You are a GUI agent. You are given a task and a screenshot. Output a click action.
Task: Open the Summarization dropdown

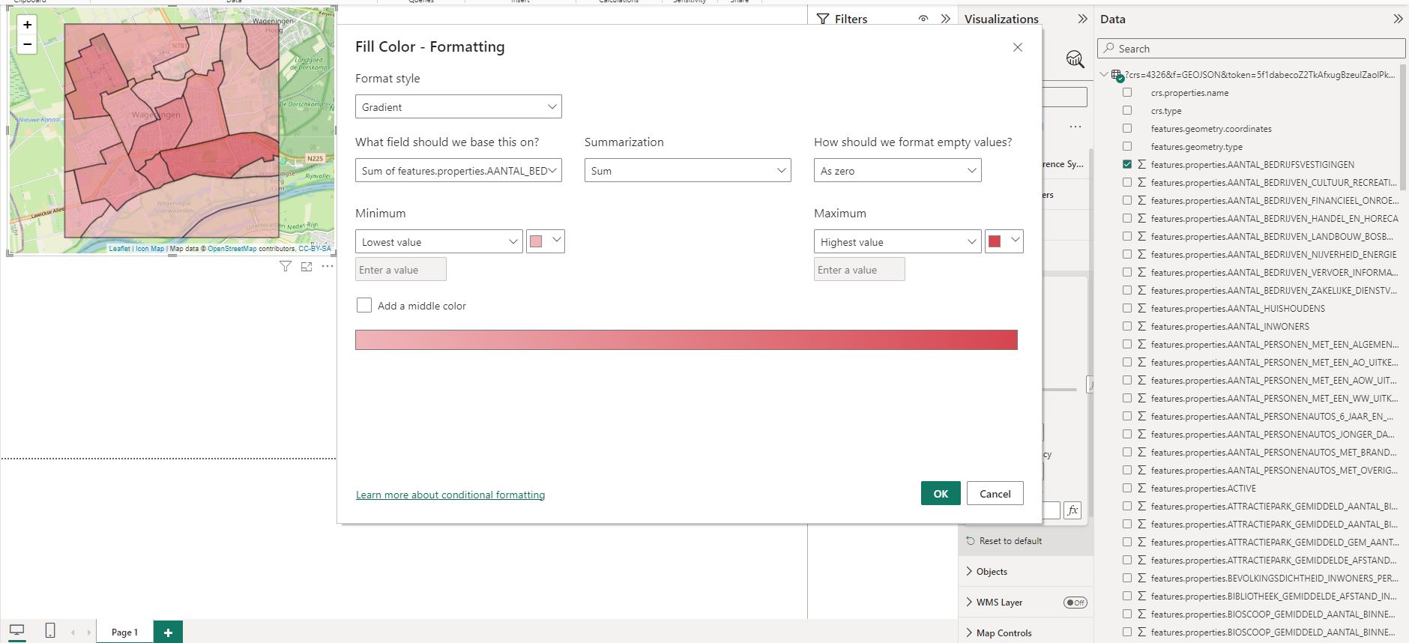(687, 171)
